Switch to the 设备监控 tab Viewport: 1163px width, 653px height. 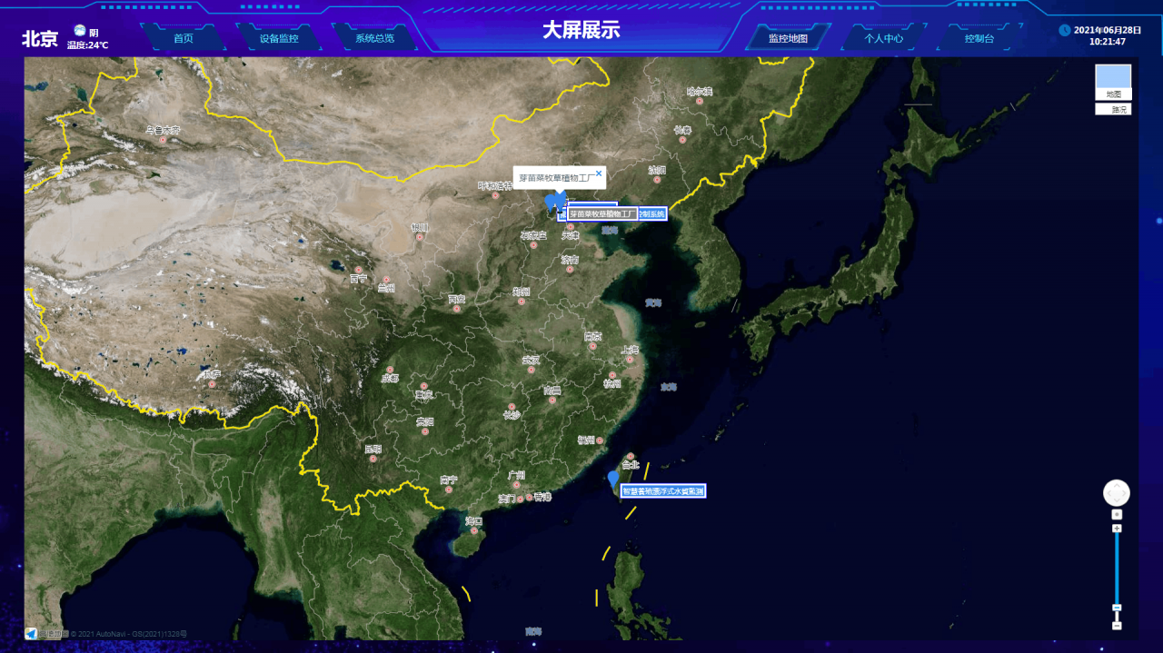[x=279, y=38]
